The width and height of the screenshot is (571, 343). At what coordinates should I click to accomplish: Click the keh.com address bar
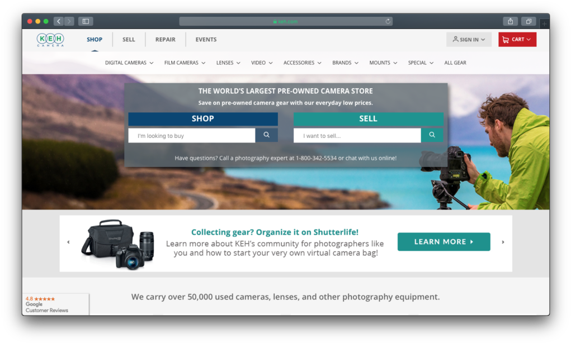coord(285,21)
